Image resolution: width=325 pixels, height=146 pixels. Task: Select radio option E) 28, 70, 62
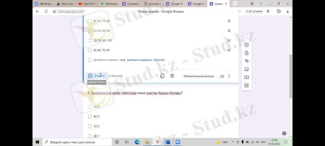90,50
